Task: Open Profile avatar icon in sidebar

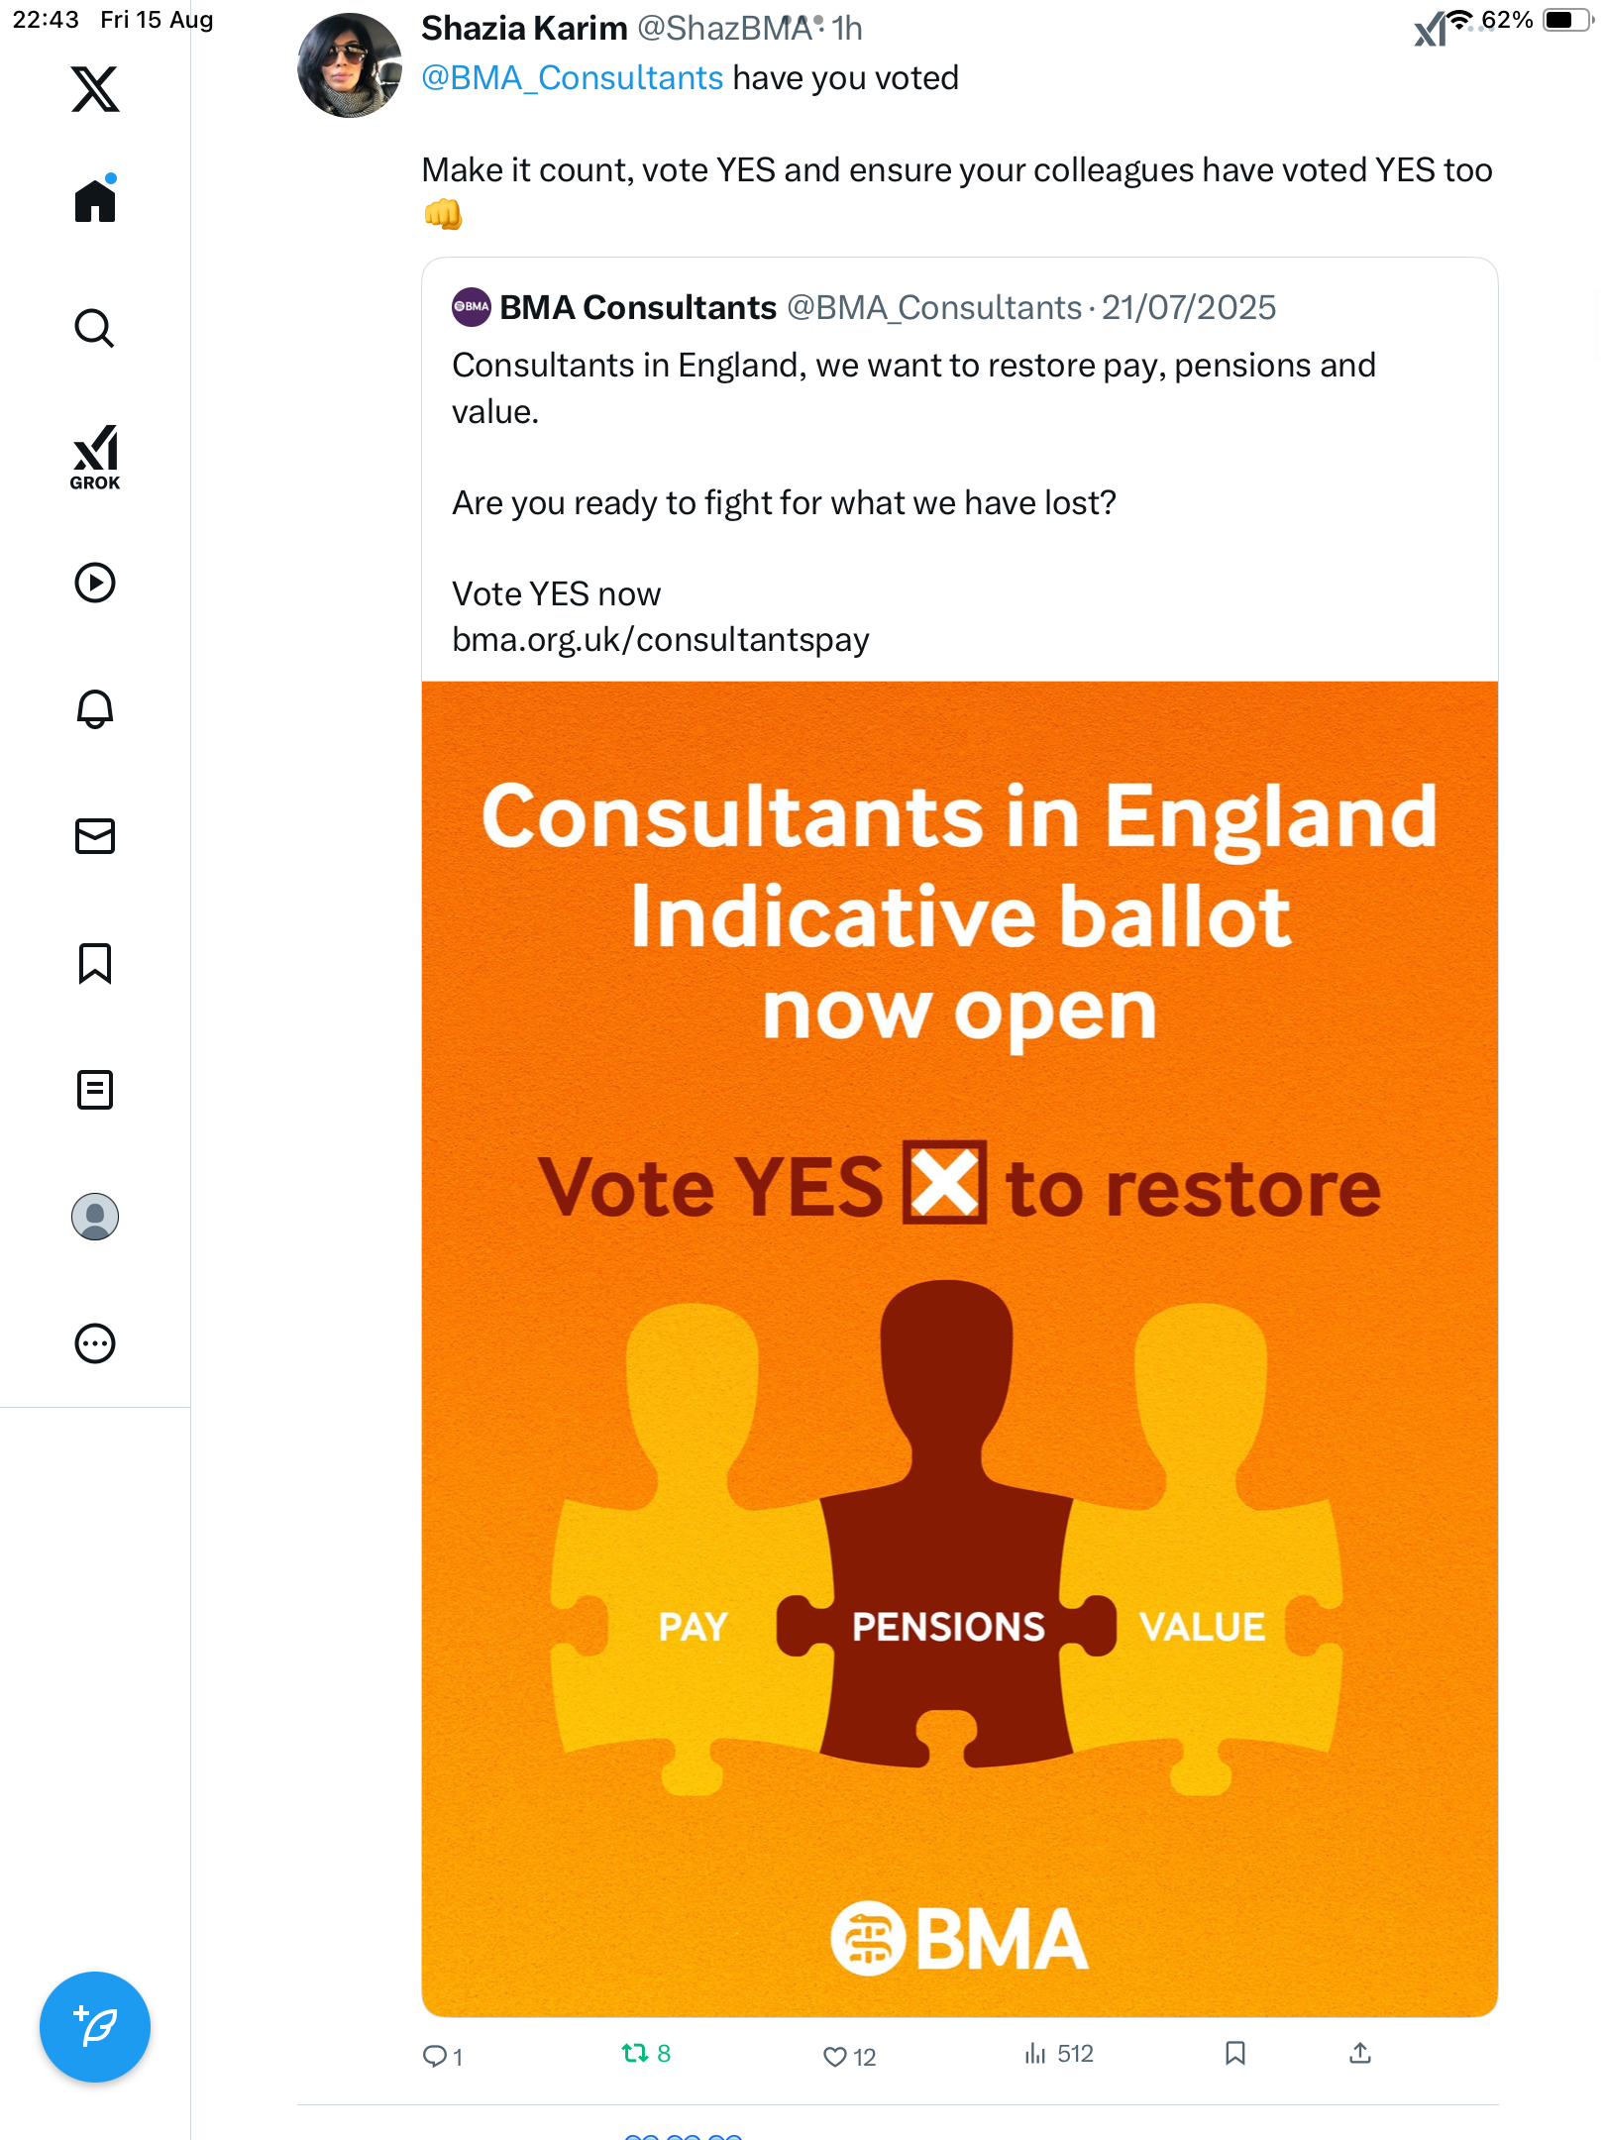Action: pyautogui.click(x=95, y=1217)
